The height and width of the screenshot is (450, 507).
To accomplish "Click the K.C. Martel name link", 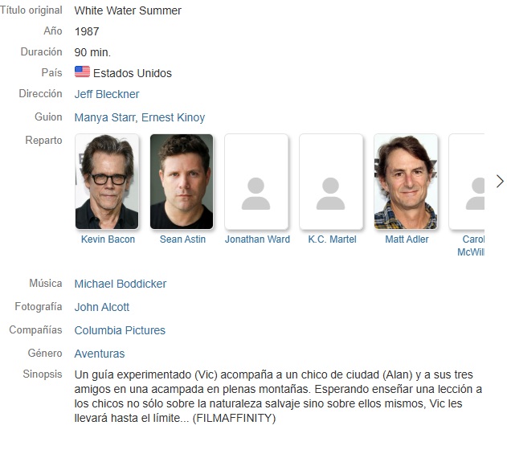I will [332, 239].
